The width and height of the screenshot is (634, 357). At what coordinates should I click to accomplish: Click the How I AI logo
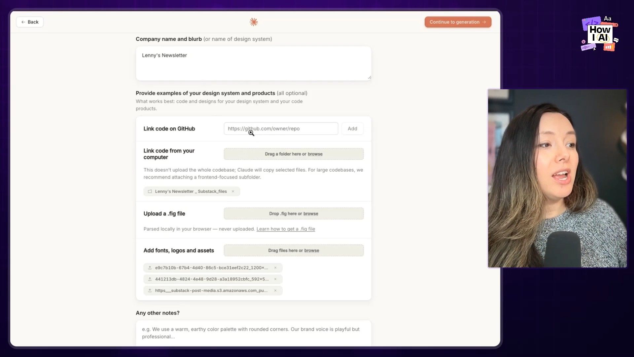pos(599,34)
